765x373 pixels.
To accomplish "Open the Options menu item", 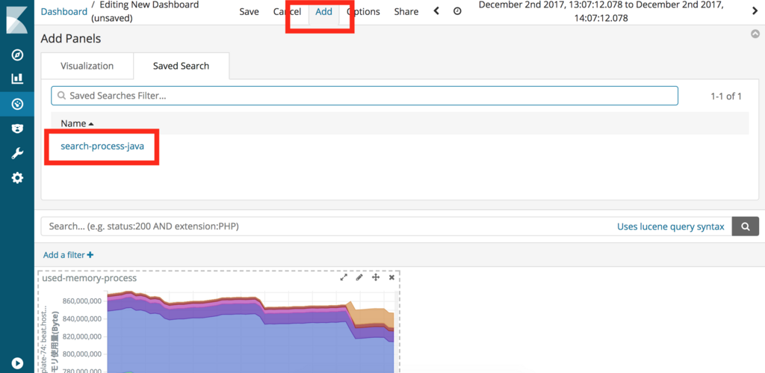I will click(x=363, y=12).
